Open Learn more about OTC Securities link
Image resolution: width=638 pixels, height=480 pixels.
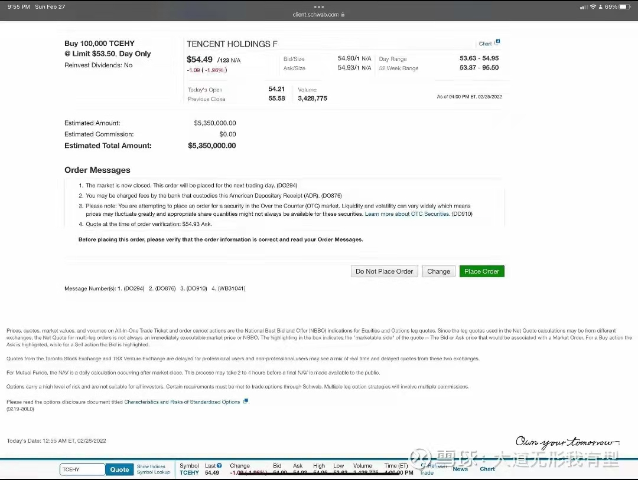pyautogui.click(x=407, y=214)
